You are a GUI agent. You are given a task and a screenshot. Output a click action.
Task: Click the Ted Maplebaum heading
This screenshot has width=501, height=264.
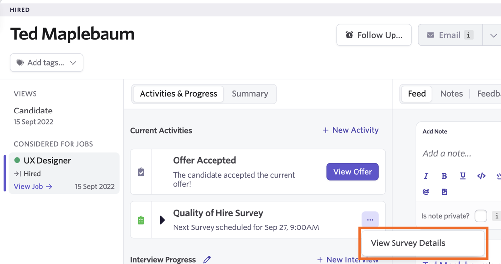click(72, 34)
